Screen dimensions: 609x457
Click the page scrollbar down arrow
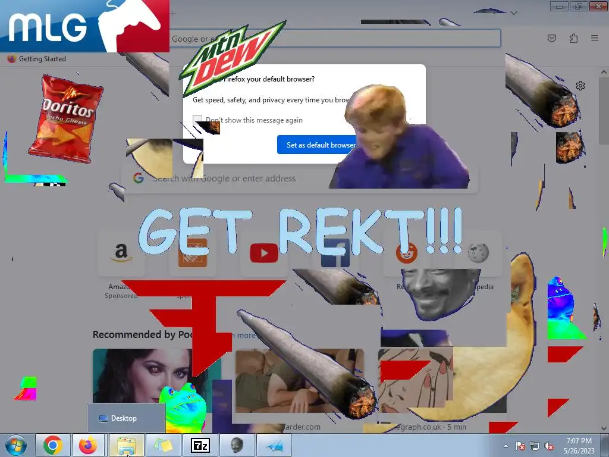pyautogui.click(x=604, y=428)
